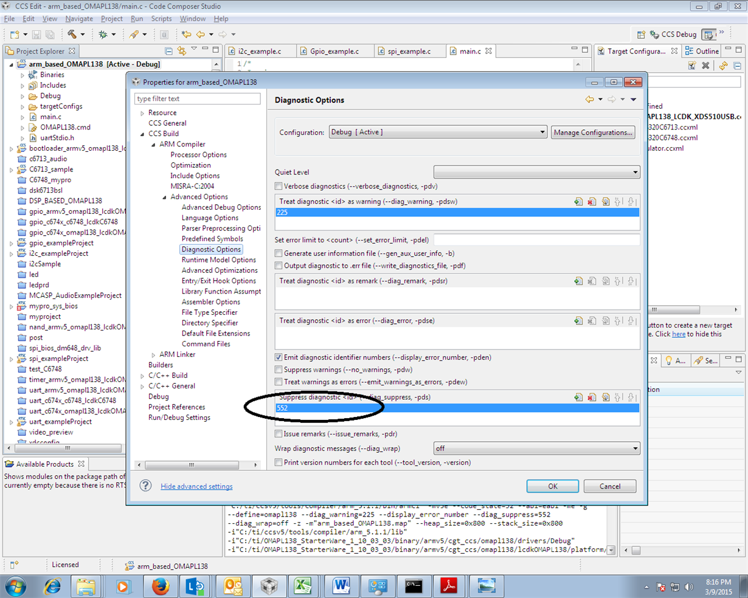The image size is (748, 598).
Task: Open Adobe Reader from the taskbar
Action: coord(449,586)
